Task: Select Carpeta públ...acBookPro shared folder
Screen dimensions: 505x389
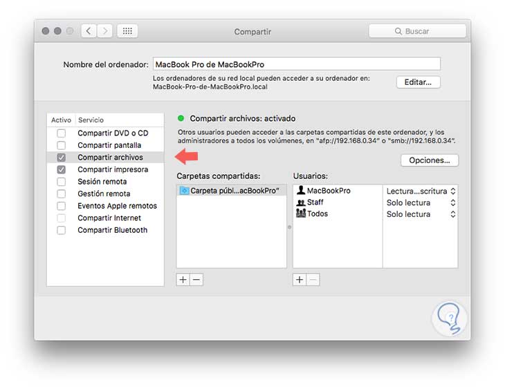Action: point(231,191)
